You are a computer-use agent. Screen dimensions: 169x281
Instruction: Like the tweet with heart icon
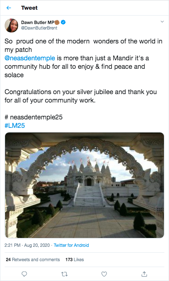tap(104, 274)
